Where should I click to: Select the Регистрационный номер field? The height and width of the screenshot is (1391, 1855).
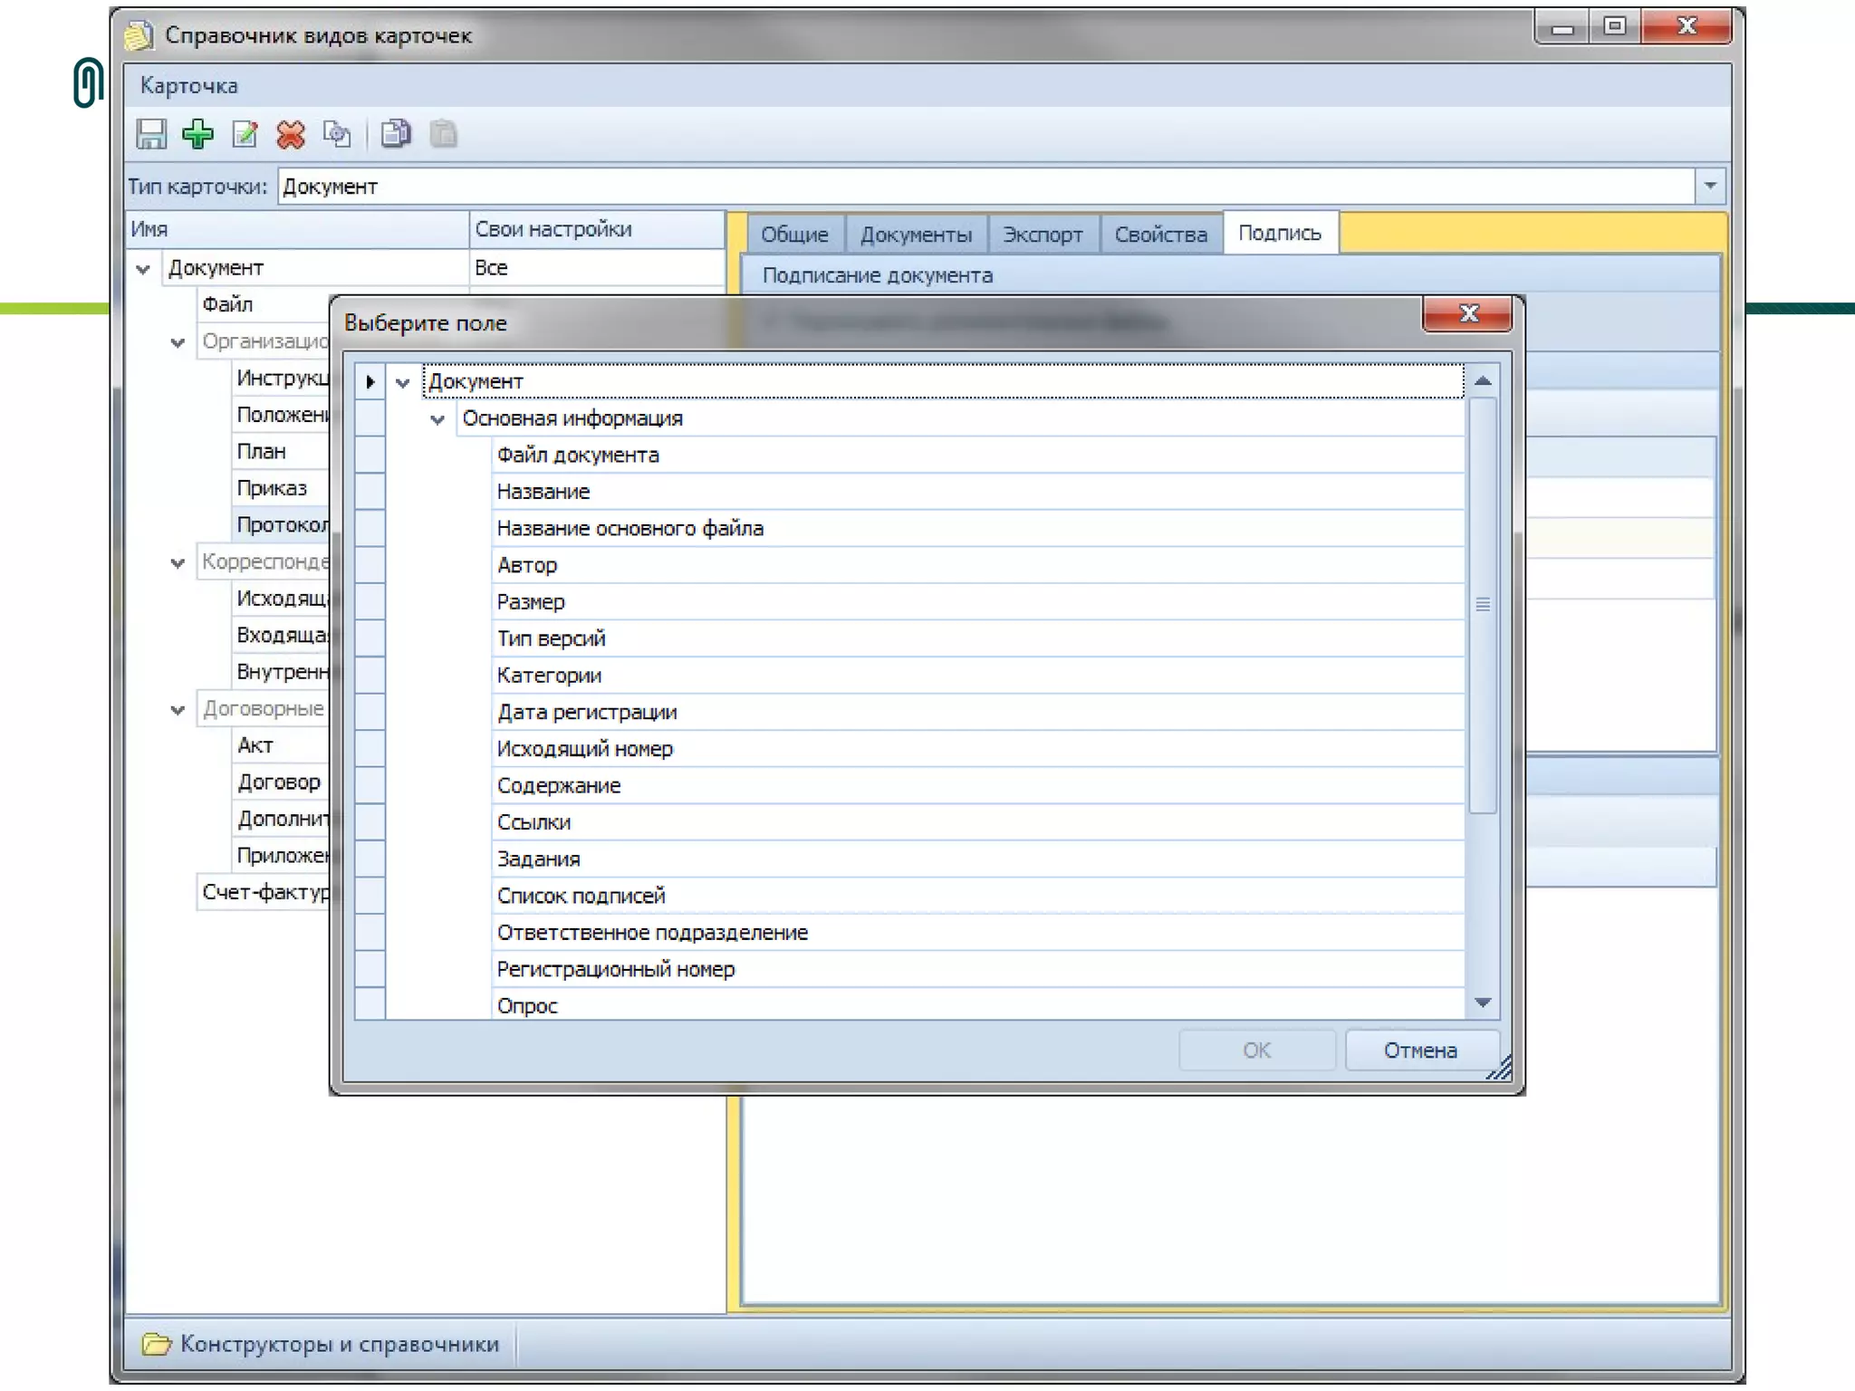pyautogui.click(x=616, y=969)
